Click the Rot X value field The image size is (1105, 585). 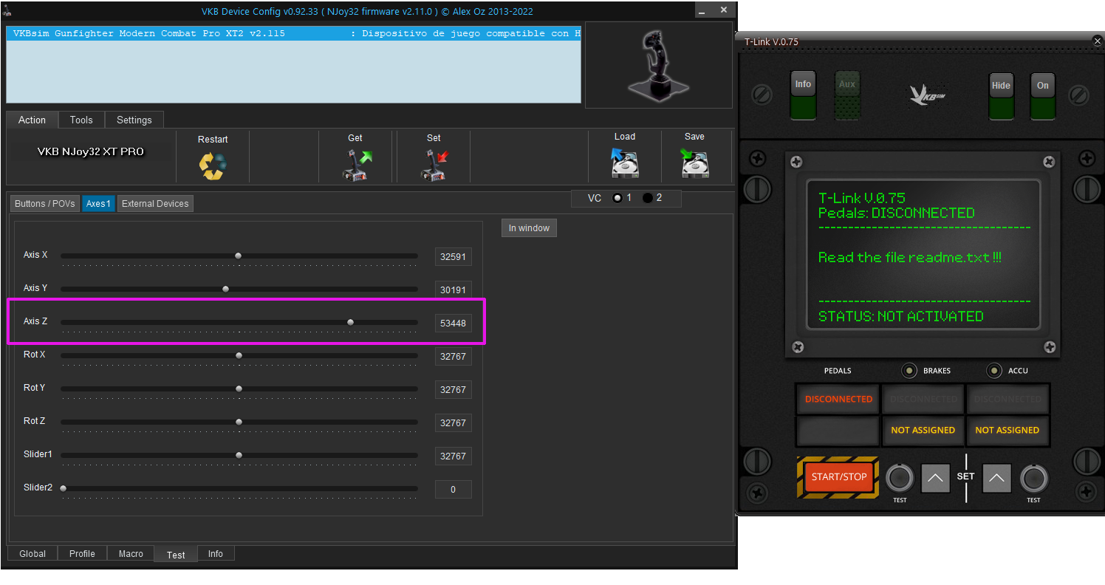[x=453, y=357]
